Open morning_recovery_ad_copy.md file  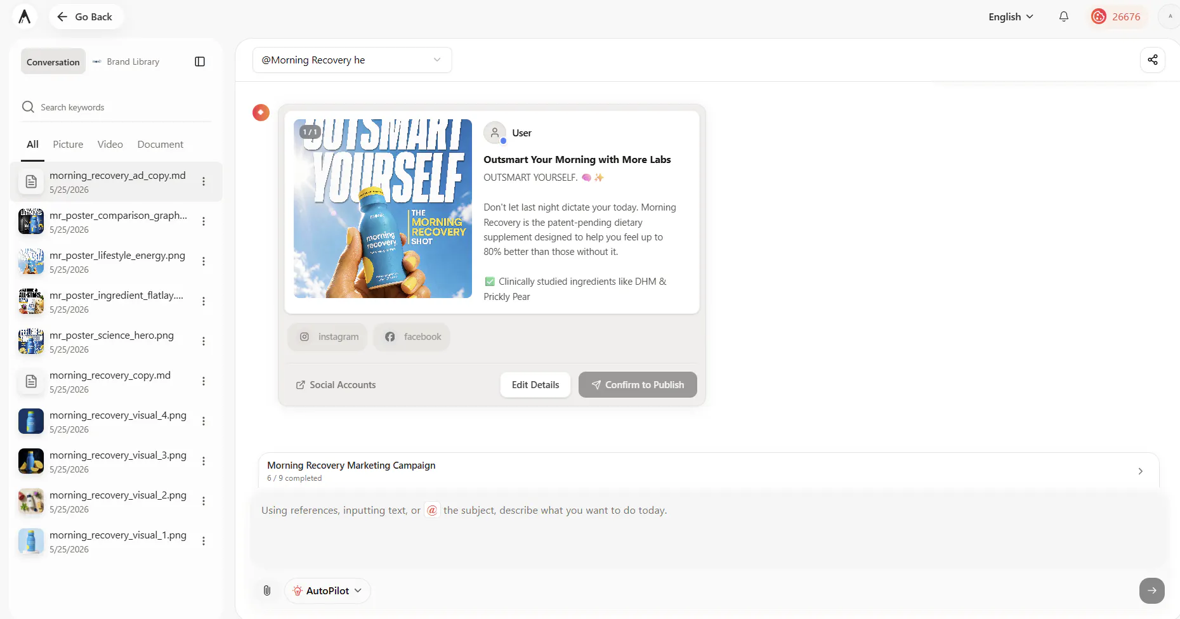tap(116, 182)
